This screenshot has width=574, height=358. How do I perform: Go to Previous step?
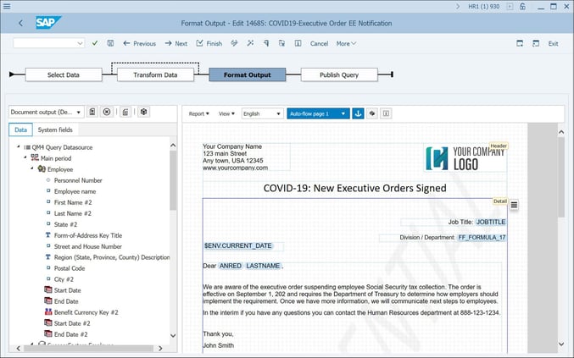[140, 43]
